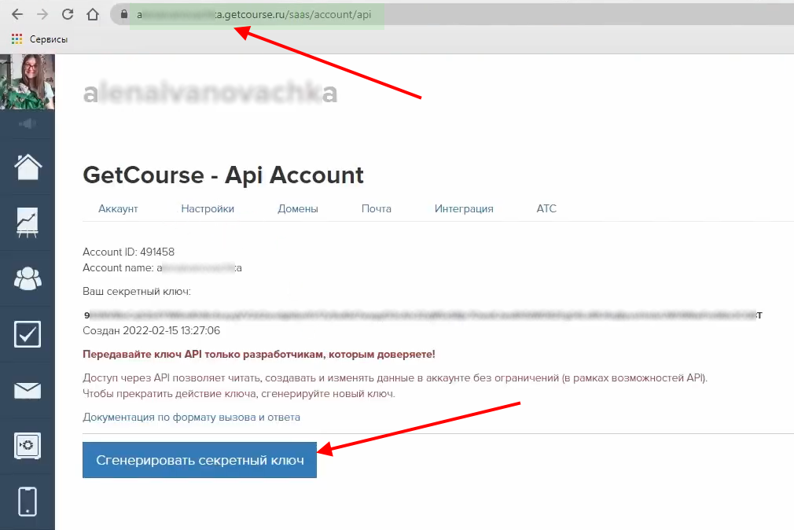Click the profile photo in the sidebar
Screen dimensions: 794x530
(x=28, y=82)
